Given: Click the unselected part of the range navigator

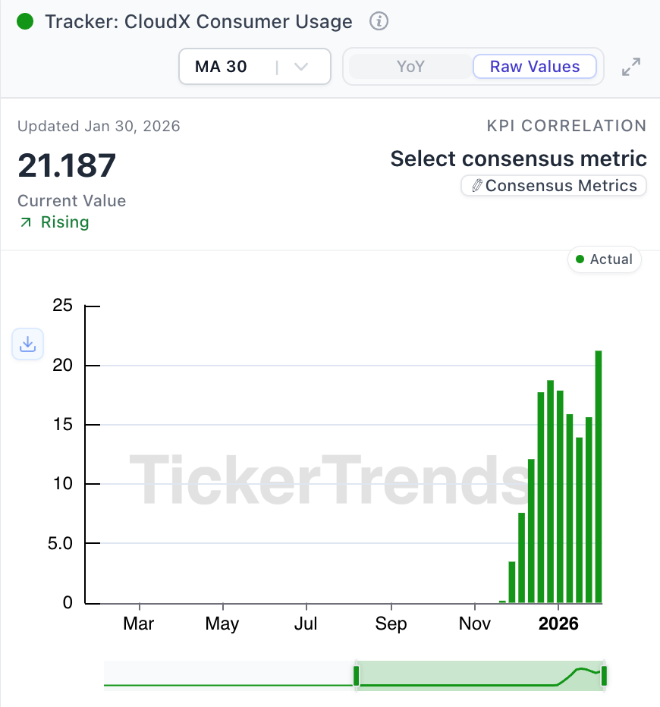Looking at the screenshot, I should (228, 675).
